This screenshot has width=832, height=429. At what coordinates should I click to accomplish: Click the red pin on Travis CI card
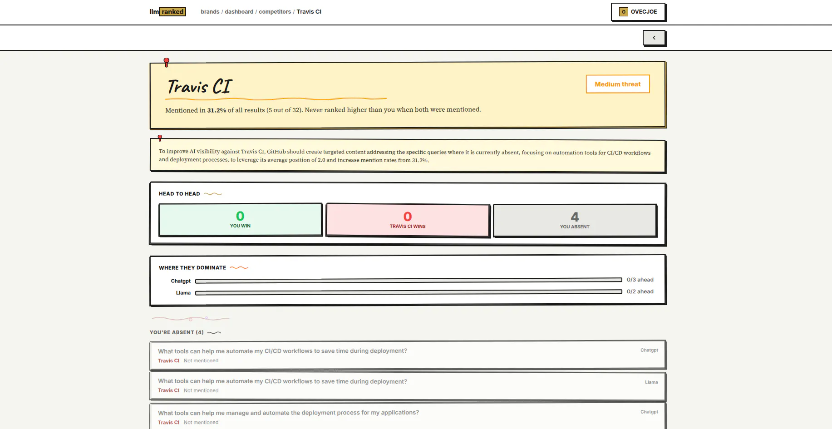(x=167, y=62)
